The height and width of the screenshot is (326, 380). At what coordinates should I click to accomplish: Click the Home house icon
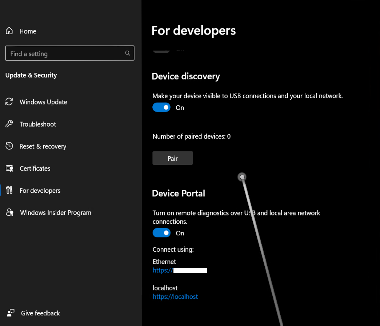click(x=9, y=31)
